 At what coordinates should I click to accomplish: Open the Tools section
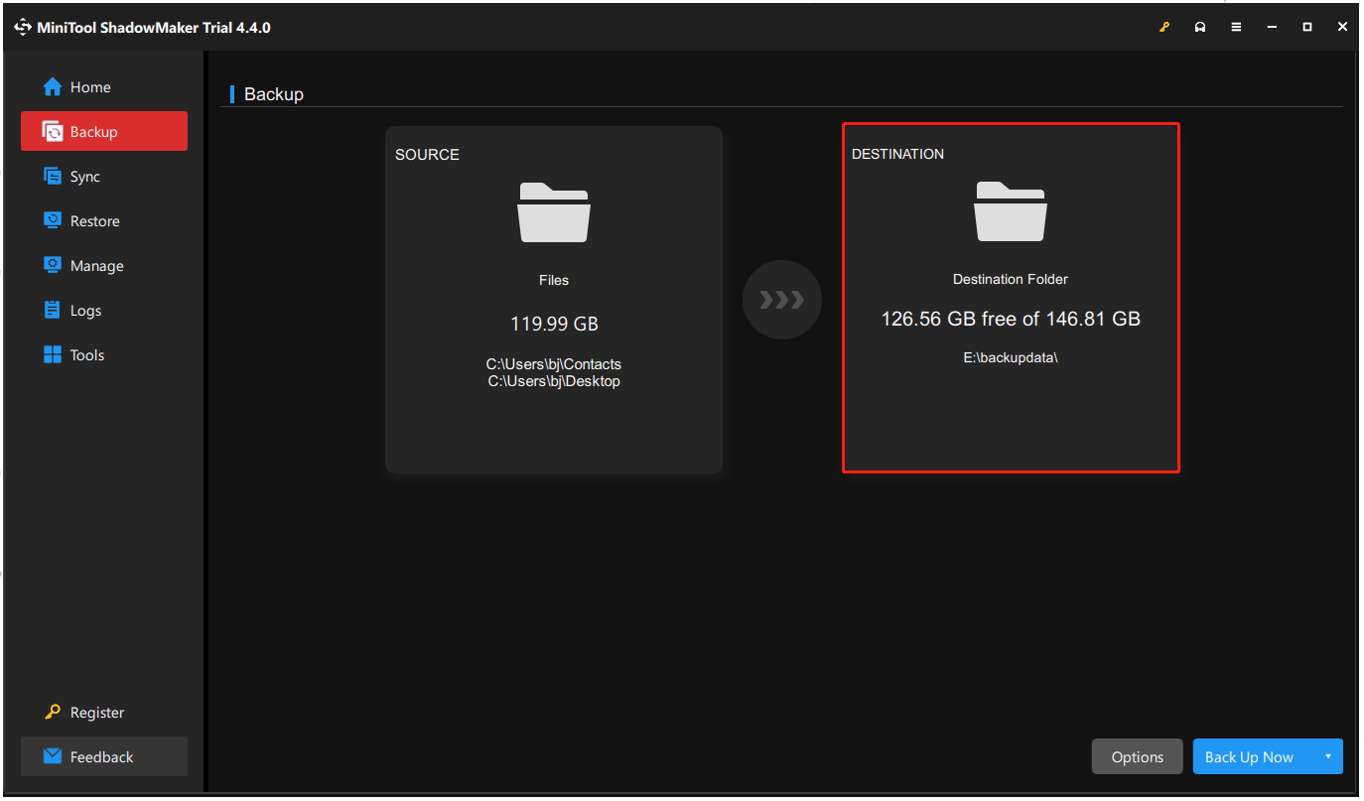[103, 355]
